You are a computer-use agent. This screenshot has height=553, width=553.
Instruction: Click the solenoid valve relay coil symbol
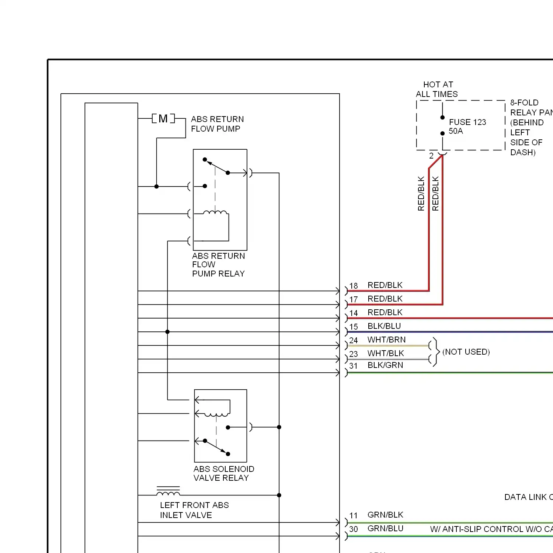(x=216, y=415)
